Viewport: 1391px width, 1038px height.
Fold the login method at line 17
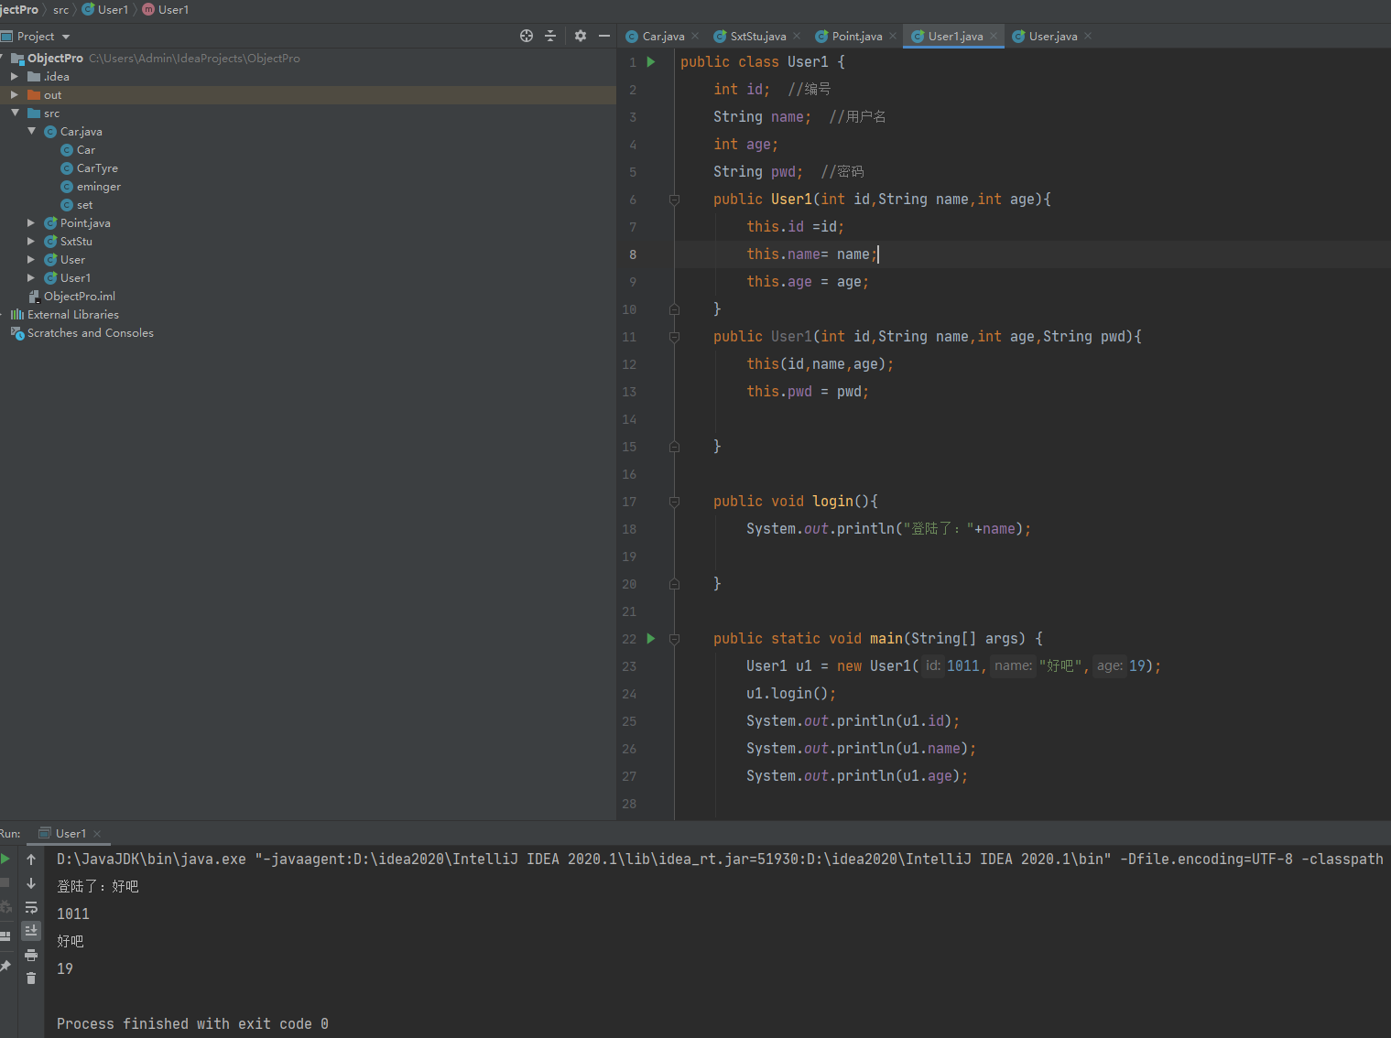point(675,502)
